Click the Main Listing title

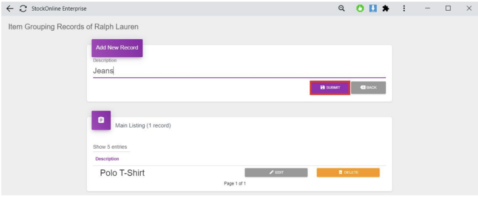(143, 126)
